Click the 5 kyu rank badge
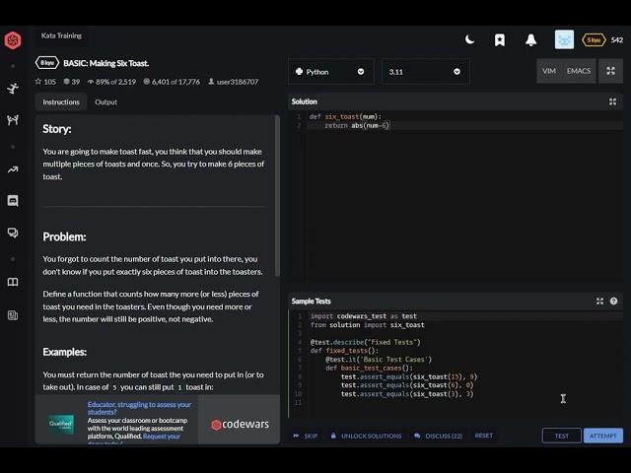This screenshot has height=473, width=631. coord(594,39)
